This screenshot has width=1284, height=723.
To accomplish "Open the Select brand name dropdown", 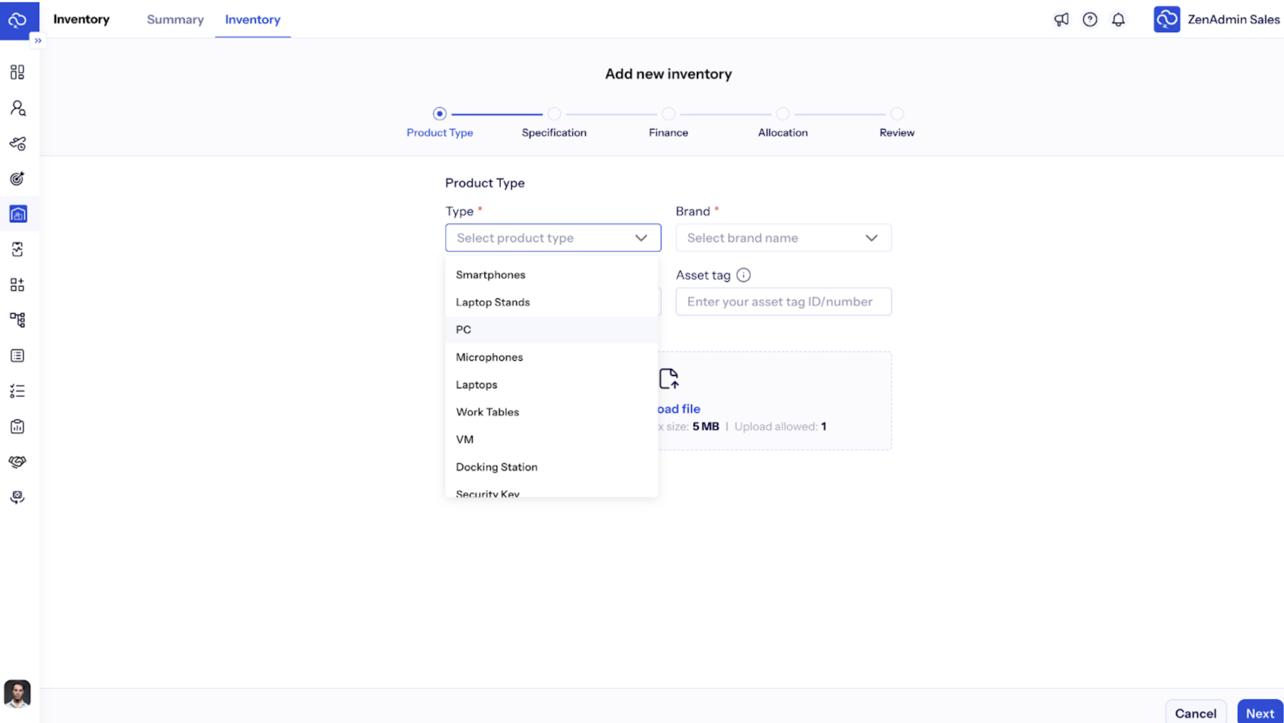I will [783, 238].
